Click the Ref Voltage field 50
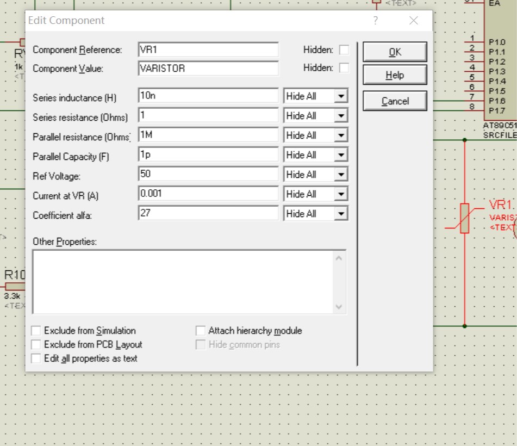The image size is (517, 446). 208,174
